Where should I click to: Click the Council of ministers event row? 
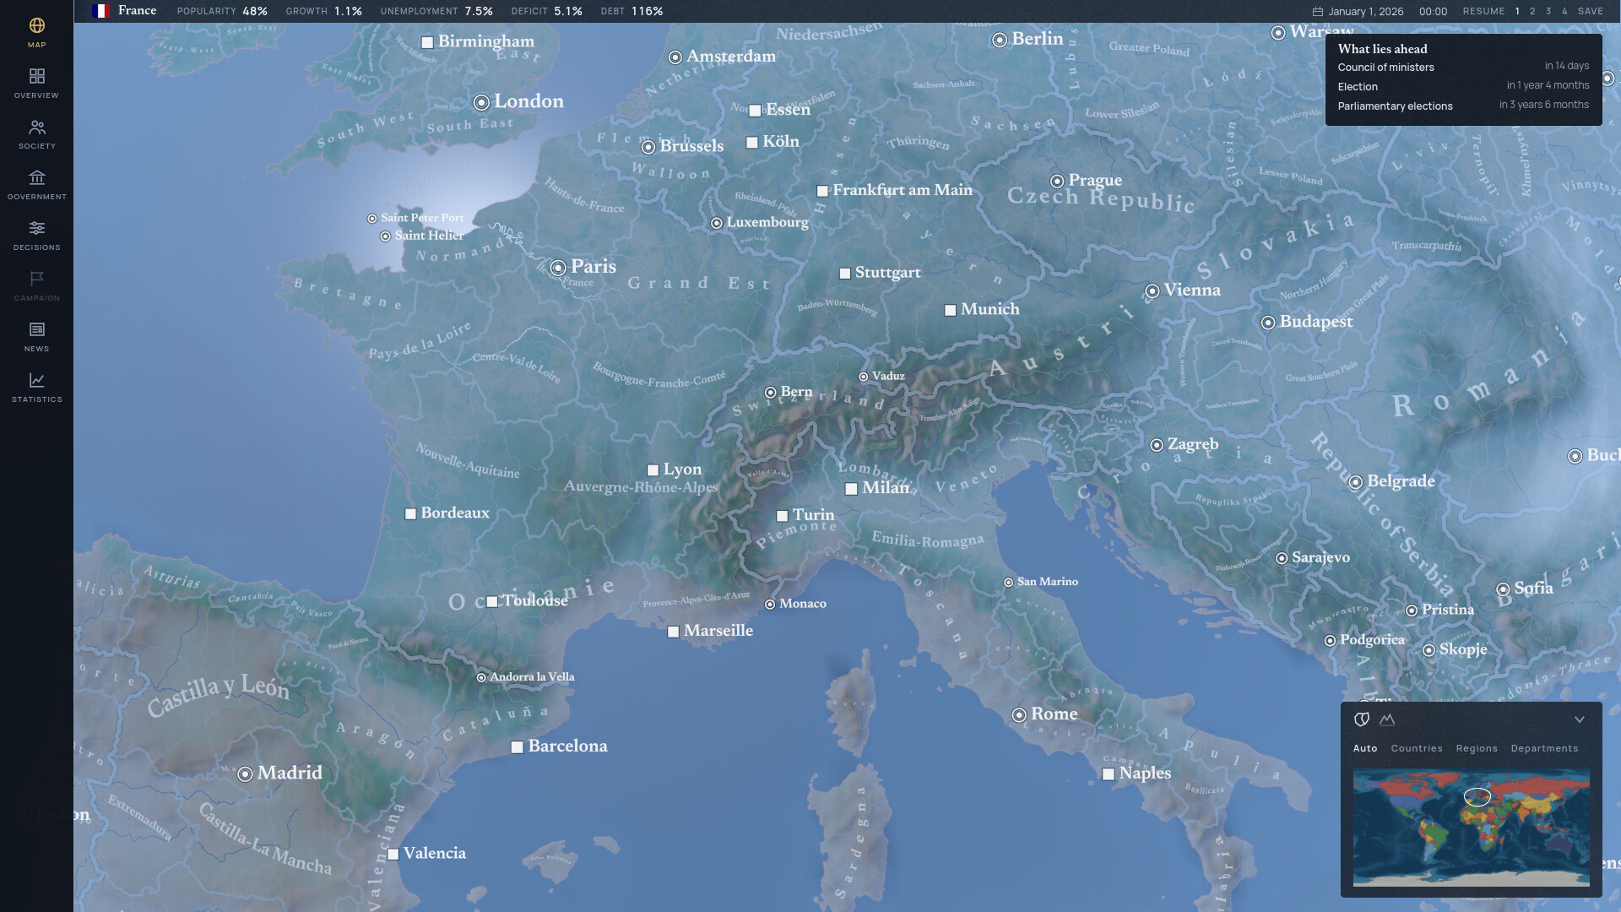click(1463, 67)
